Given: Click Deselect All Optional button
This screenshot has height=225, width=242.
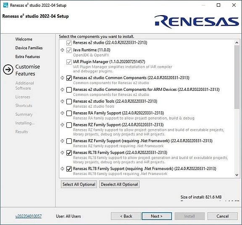Looking at the screenshot, I should (x=119, y=184).
